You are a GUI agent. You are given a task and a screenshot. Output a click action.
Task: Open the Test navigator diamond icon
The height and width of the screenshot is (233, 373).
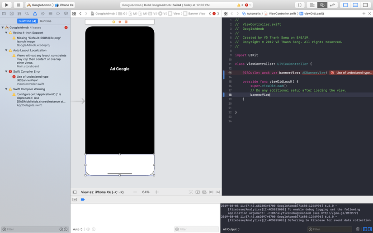click(x=42, y=14)
